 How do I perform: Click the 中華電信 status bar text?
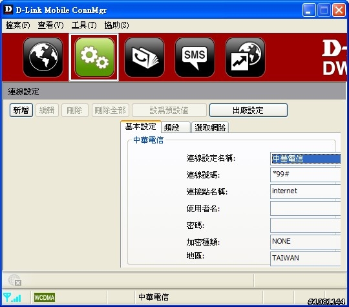coord(153,297)
